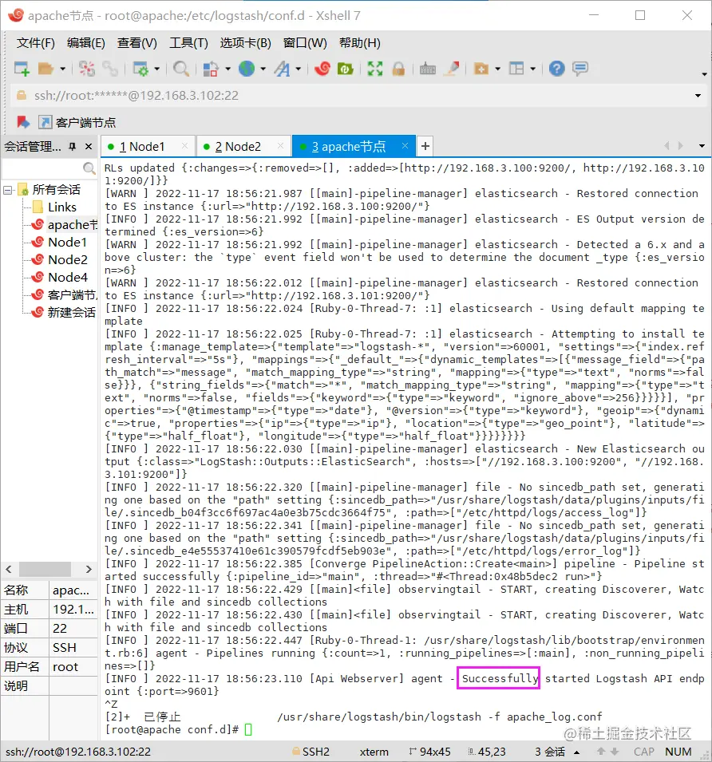This screenshot has width=712, height=762.
Task: Expand the new folder icon dropdown arrow
Action: pos(497,69)
